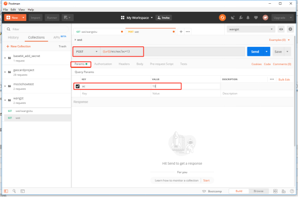Open the Postman console icon in status bar

[x=23, y=191]
